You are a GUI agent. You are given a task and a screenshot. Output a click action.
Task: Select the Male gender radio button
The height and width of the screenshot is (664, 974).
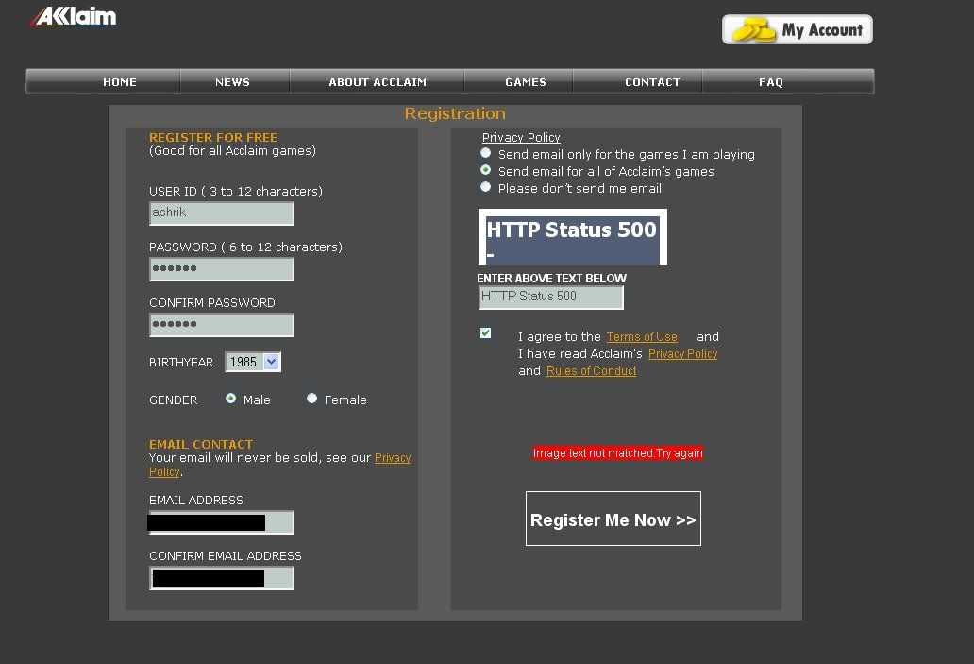pyautogui.click(x=230, y=399)
